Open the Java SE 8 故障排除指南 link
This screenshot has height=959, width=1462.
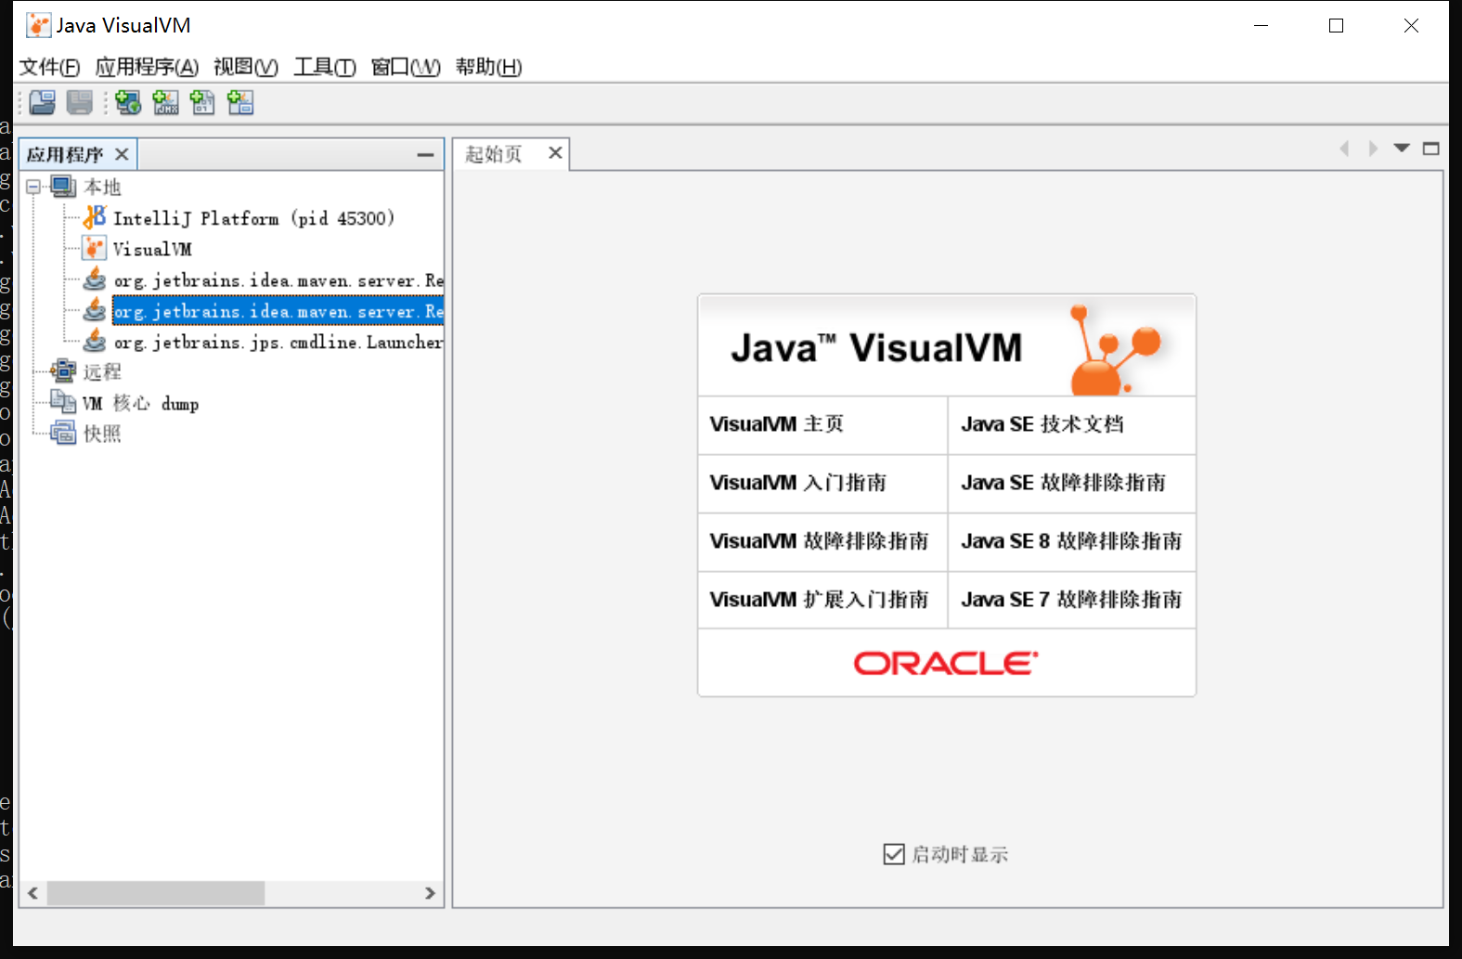[1071, 541]
